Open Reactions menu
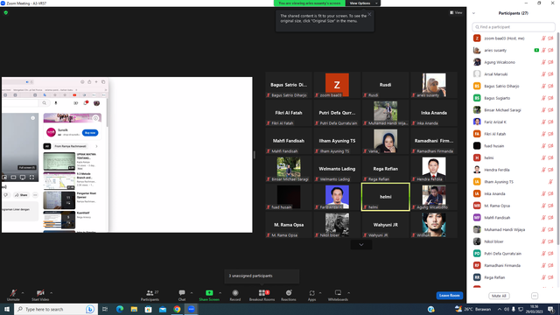 (289, 295)
